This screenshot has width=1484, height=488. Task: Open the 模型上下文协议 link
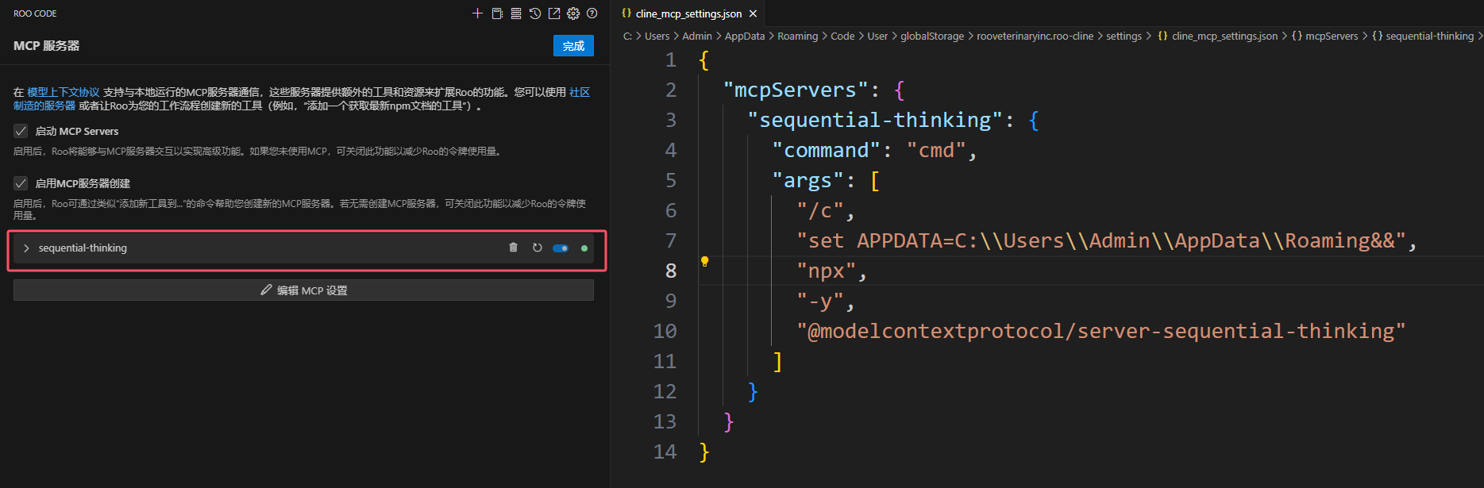64,92
